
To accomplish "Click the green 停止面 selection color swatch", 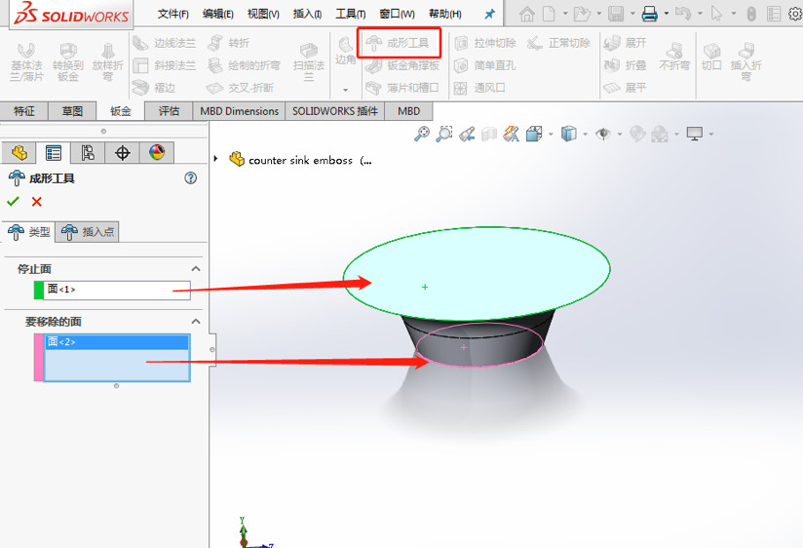I will pos(39,290).
